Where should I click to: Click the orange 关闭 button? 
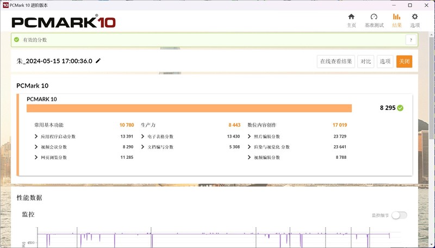point(404,61)
